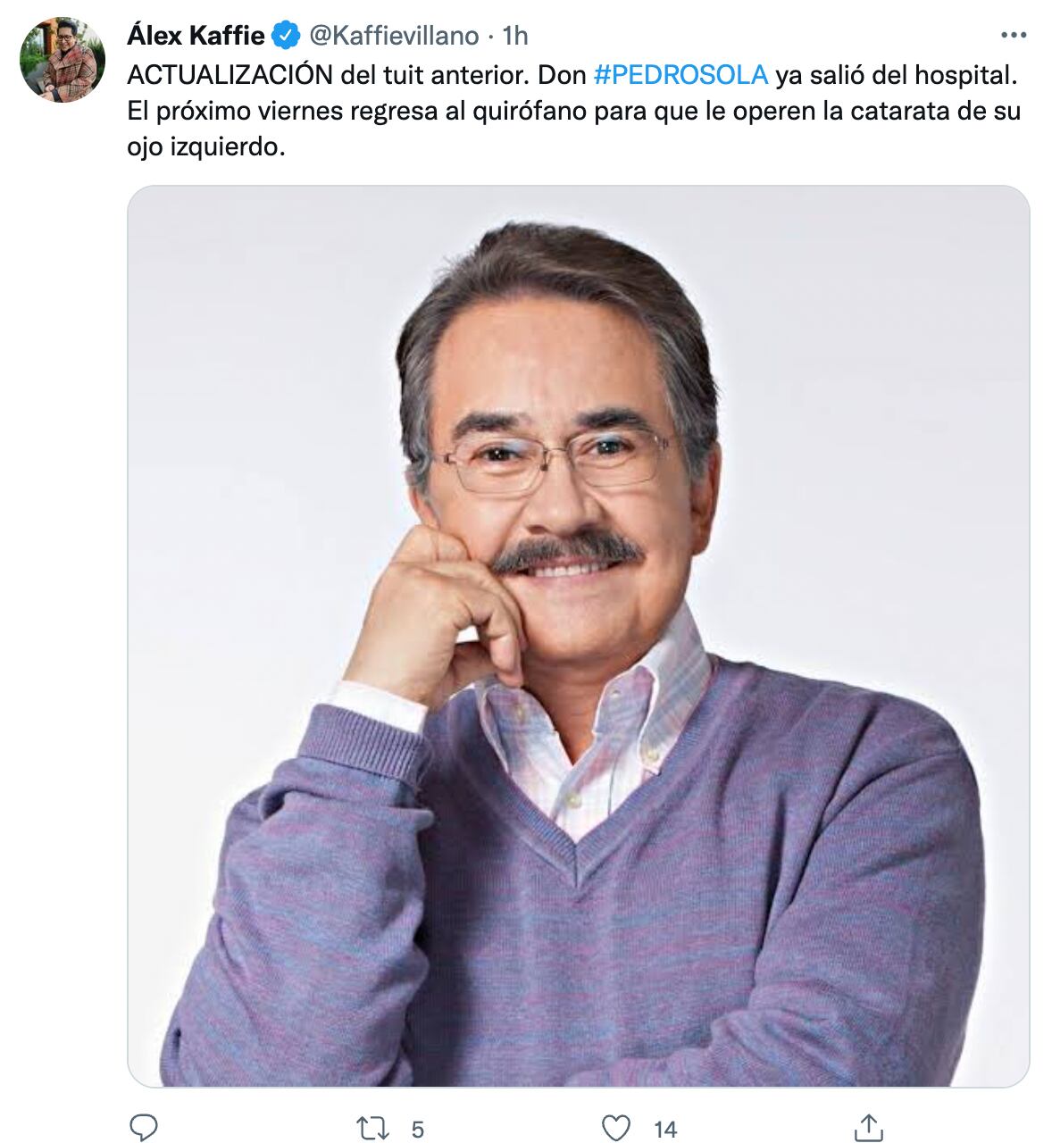Click the tweet line ending 'ojo izquierdo.'
This screenshot has width=1052, height=1143.
(206, 149)
